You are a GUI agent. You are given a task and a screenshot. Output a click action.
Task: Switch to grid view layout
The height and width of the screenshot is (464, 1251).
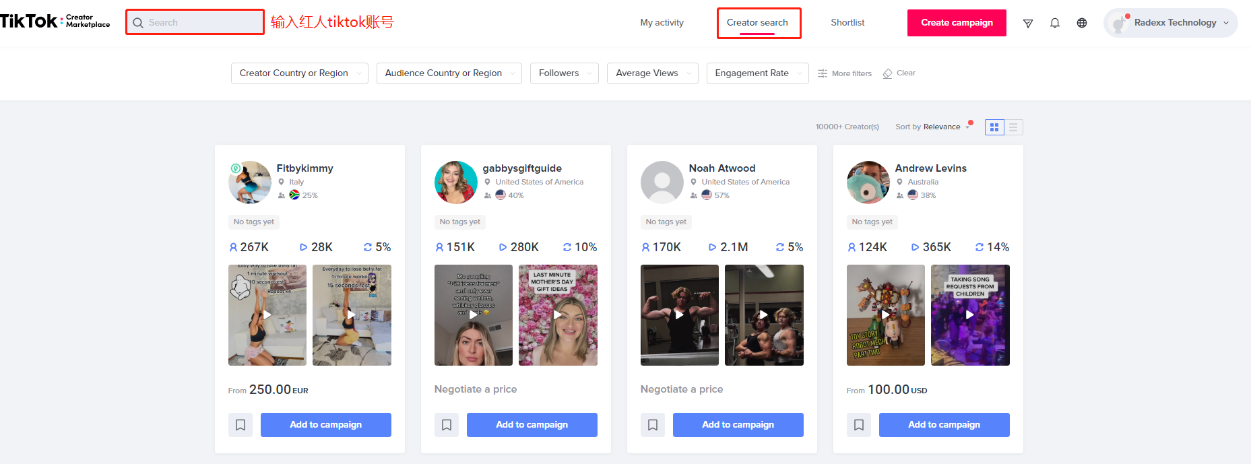point(994,127)
